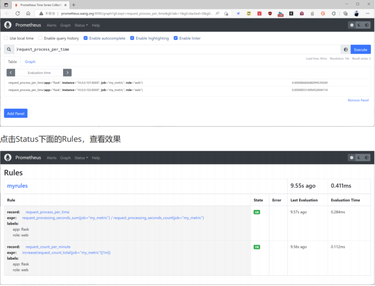
Task: Click the 0.411ms evaluation time value
Action: (341, 186)
